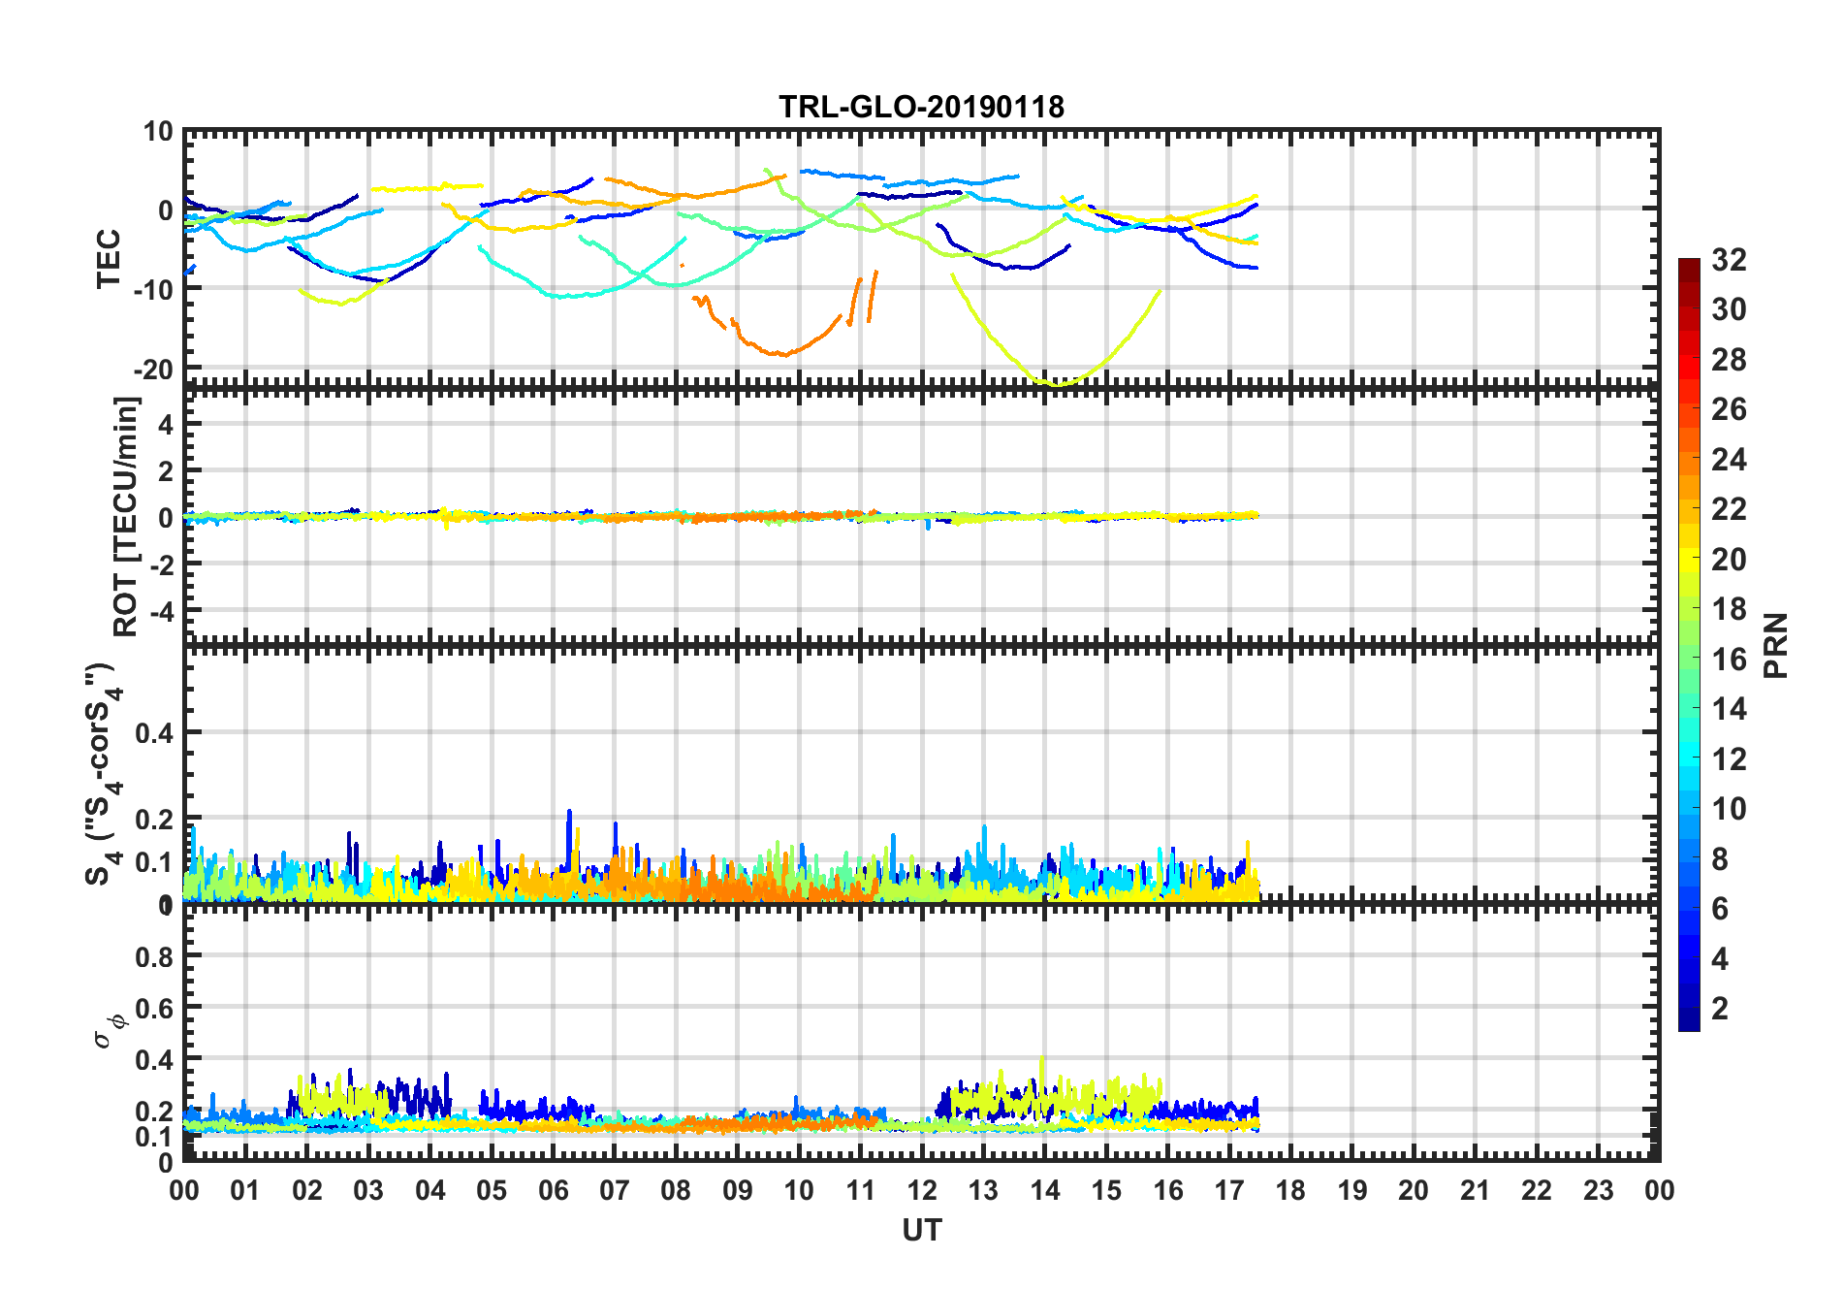The width and height of the screenshot is (1844, 1290).
Task: Click yellow-green TEC curve minimum near 14 UT
Action: point(1057,384)
